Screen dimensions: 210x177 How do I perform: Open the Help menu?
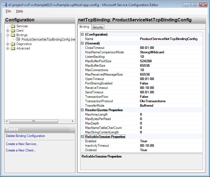pos(19,11)
